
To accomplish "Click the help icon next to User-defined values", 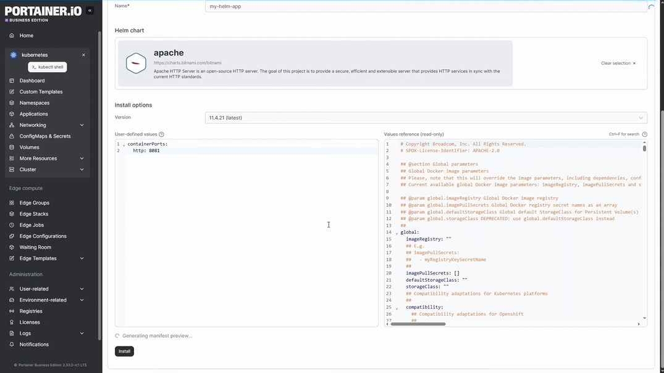I will (x=162, y=134).
